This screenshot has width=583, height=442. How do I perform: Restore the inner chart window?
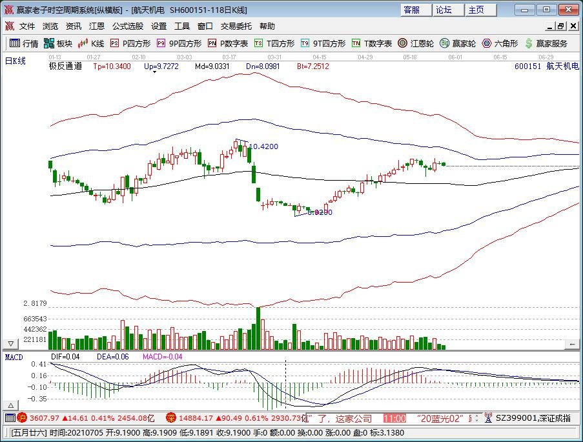(562, 26)
